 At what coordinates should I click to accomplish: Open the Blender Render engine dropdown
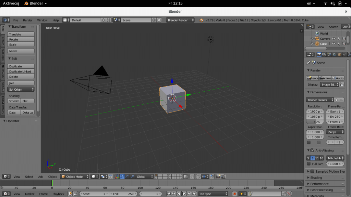point(180,20)
